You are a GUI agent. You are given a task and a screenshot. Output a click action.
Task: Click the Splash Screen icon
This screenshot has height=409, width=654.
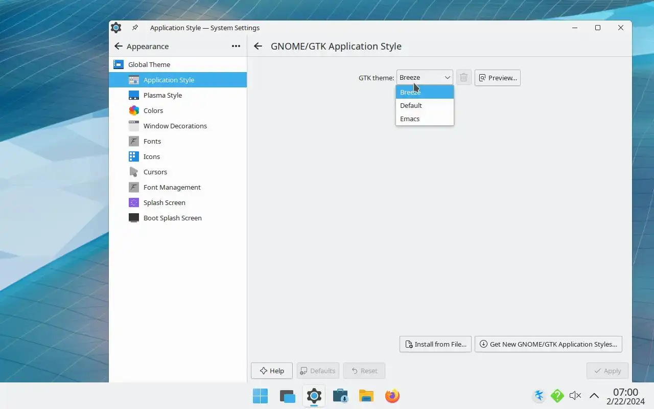[134, 202]
